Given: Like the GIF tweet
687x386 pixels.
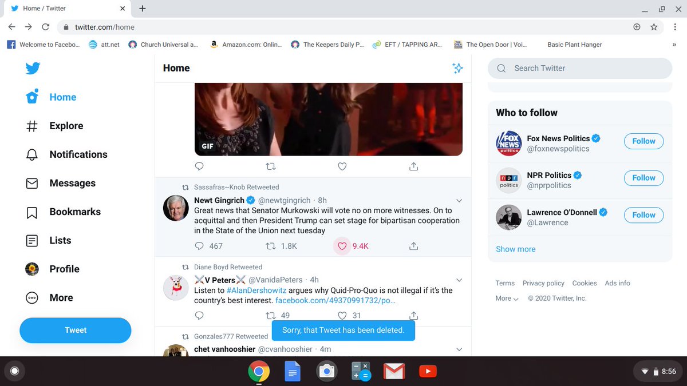Looking at the screenshot, I should 342,166.
